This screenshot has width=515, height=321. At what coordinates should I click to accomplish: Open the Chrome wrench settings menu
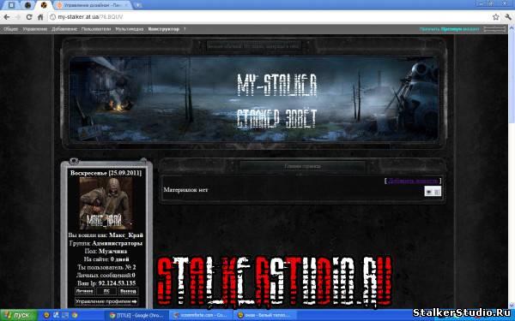click(508, 17)
